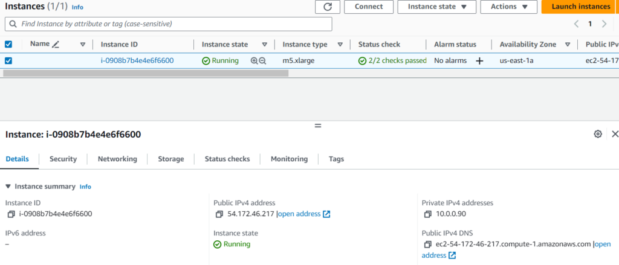The height and width of the screenshot is (265, 619).
Task: Close the instance details panel
Action: (615, 134)
